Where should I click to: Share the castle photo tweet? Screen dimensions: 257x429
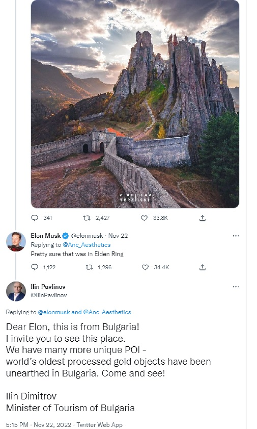click(x=203, y=218)
